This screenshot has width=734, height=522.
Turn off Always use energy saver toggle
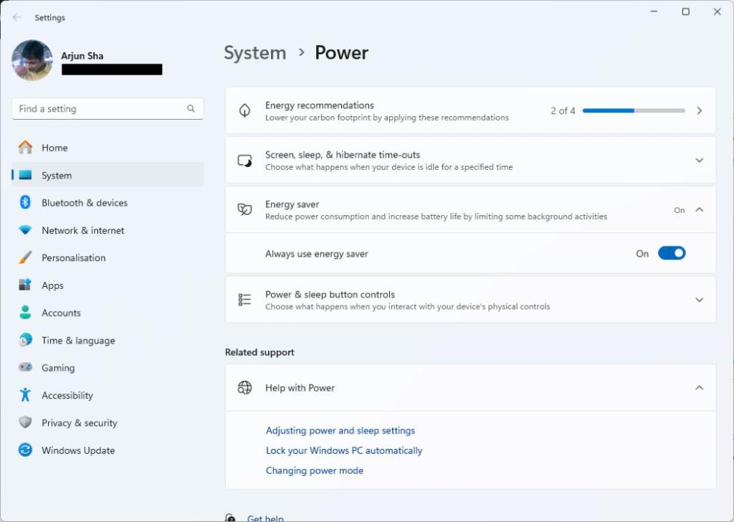(672, 253)
